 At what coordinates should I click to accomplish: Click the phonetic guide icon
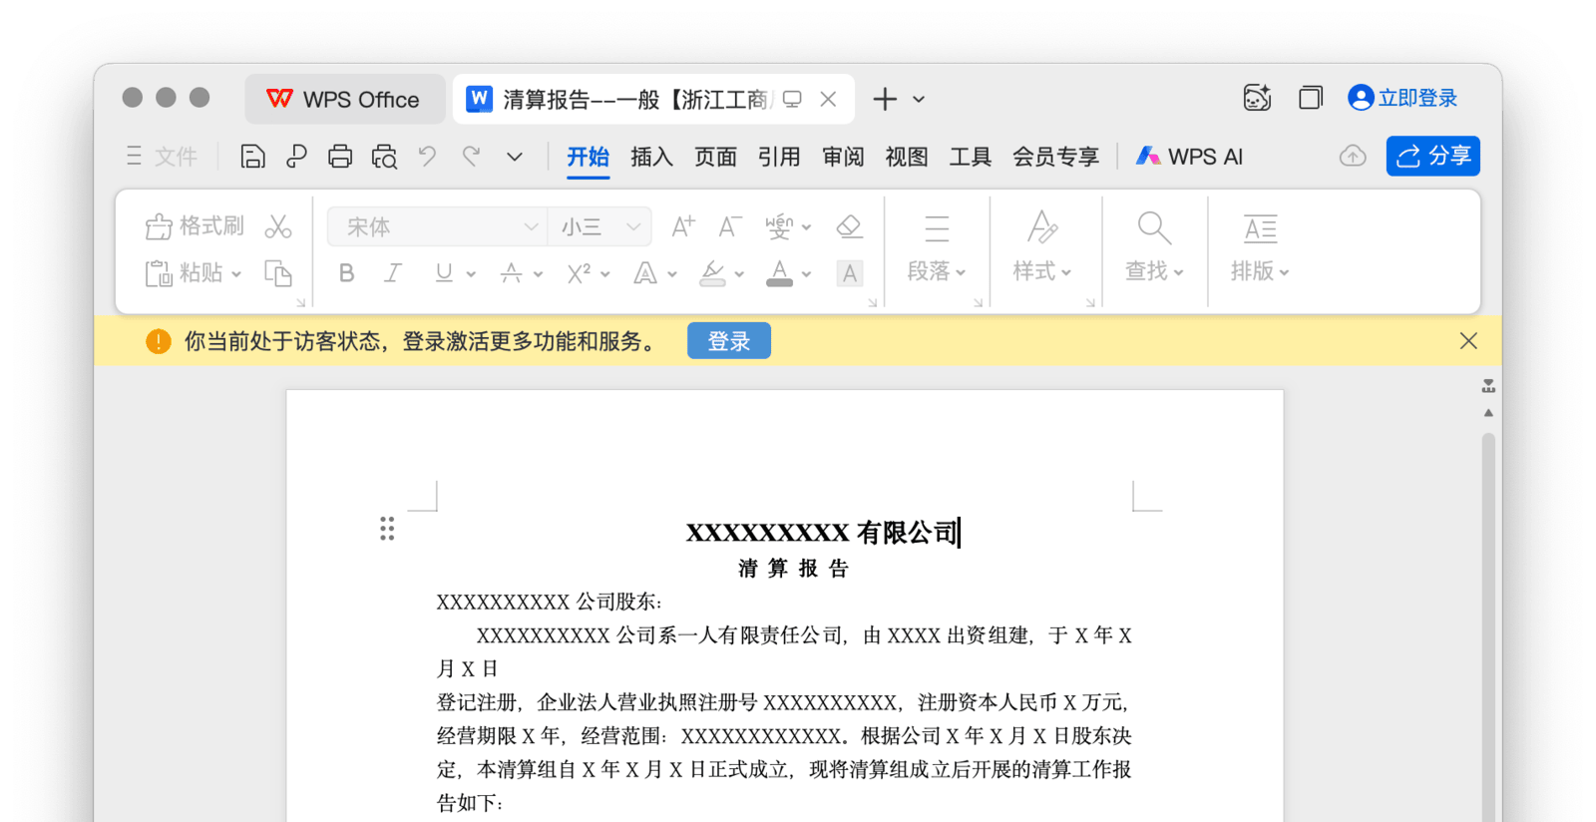[x=779, y=226]
